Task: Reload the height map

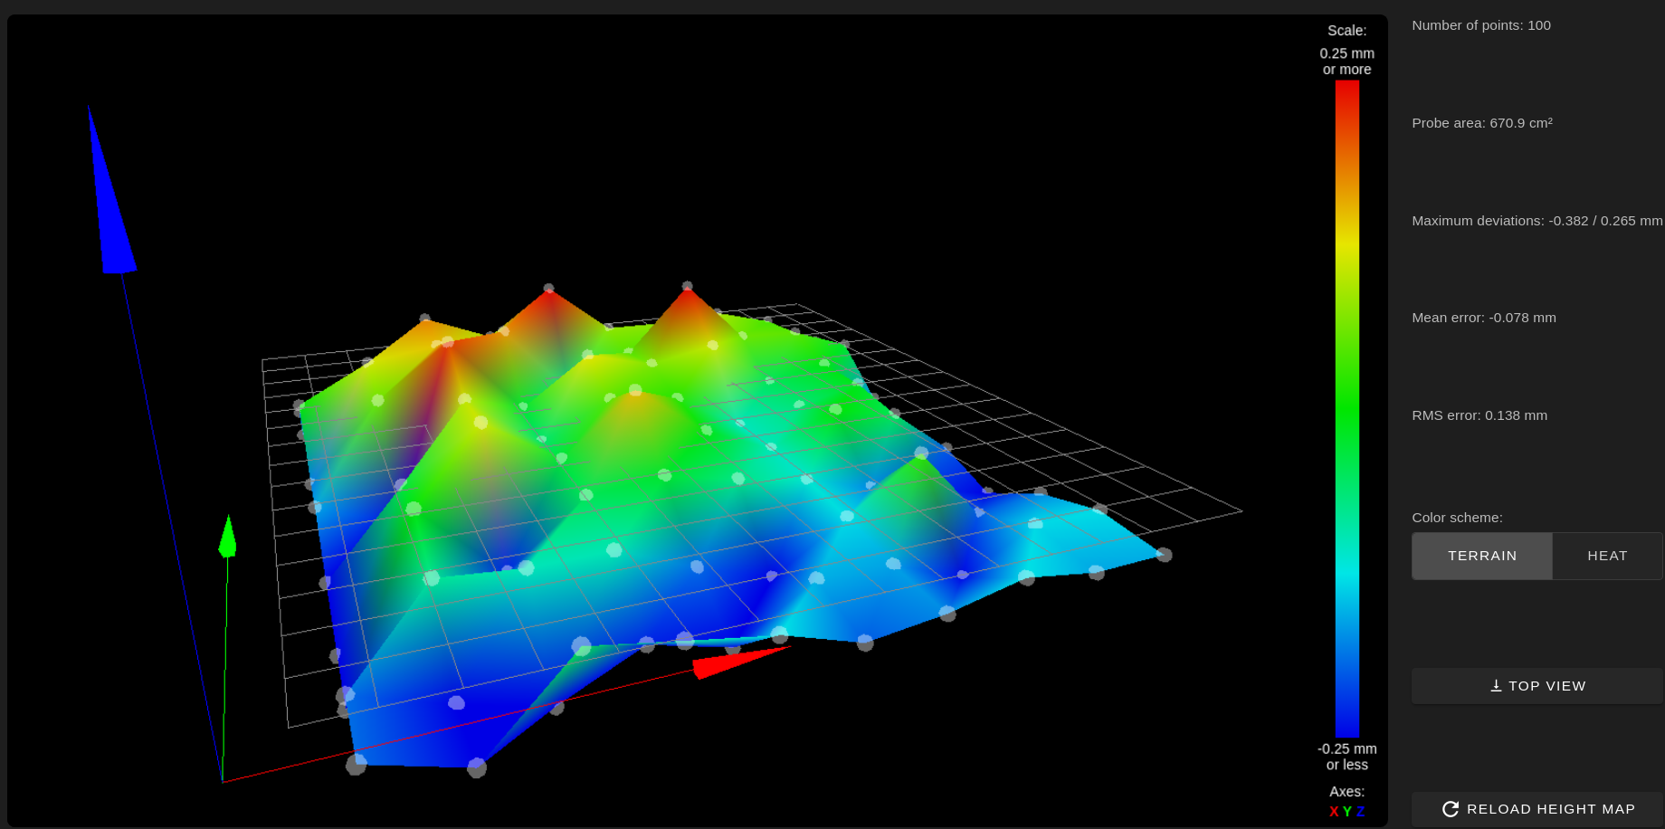Action: (1537, 809)
